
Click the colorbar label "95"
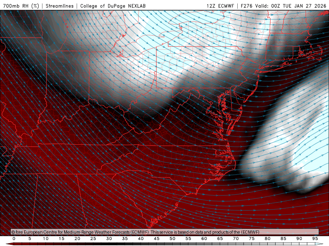coord(315,239)
